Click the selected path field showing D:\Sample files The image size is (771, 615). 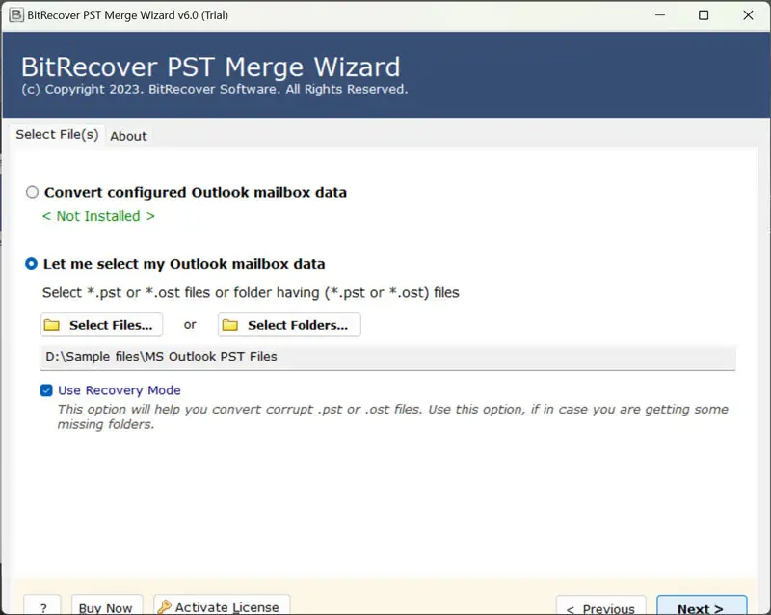pyautogui.click(x=387, y=357)
